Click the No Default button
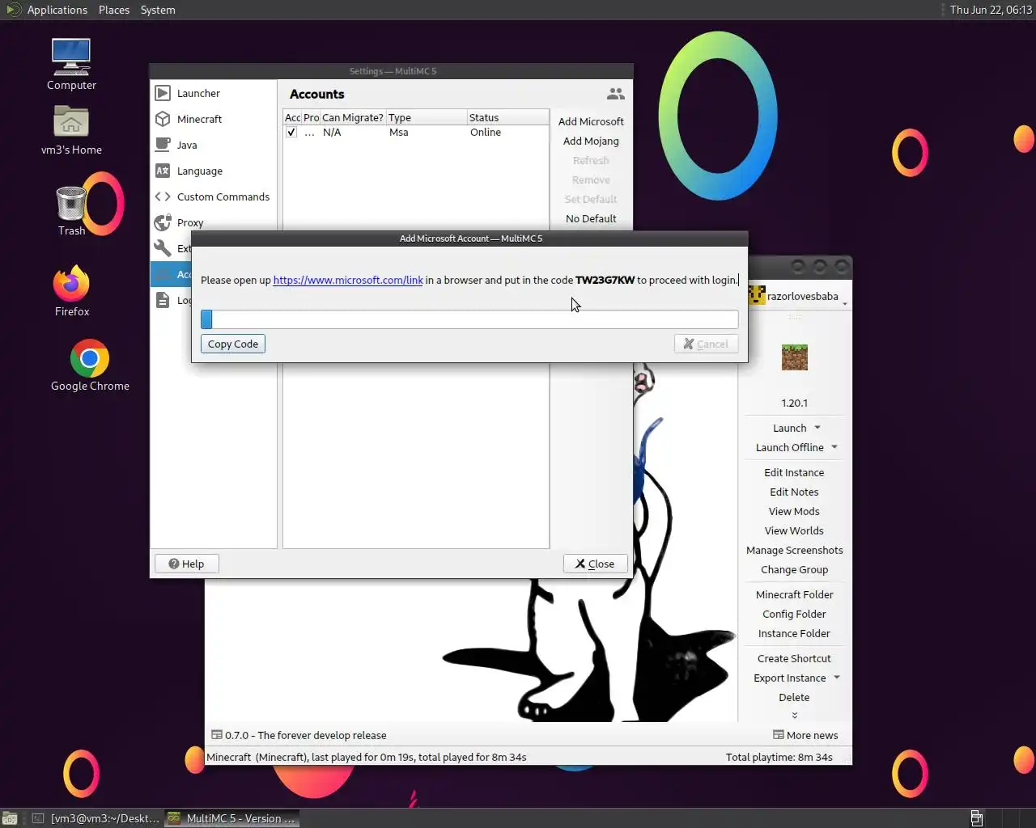 coord(591,218)
